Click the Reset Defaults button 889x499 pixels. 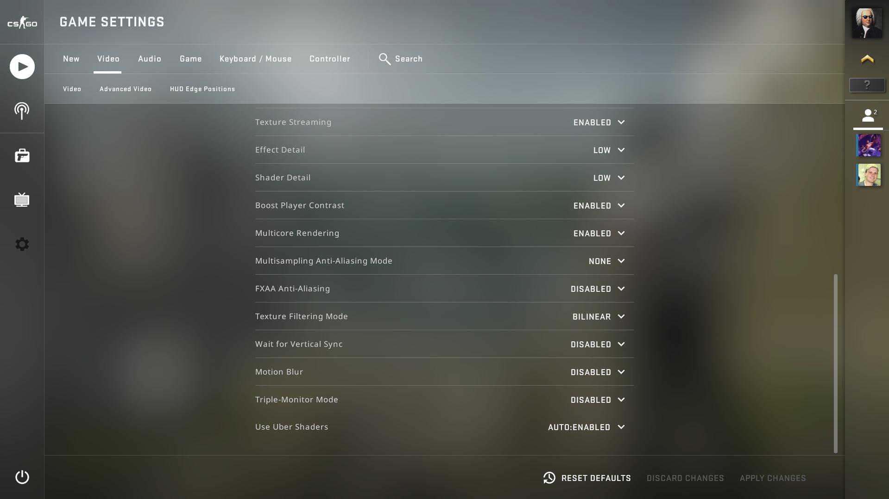point(587,478)
